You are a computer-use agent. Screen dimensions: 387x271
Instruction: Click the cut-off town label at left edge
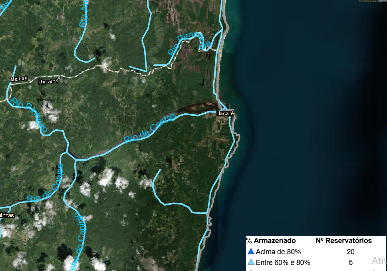pyautogui.click(x=7, y=216)
